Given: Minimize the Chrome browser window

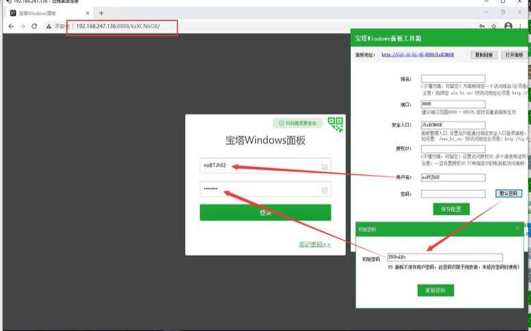Looking at the screenshot, I should 486,12.
